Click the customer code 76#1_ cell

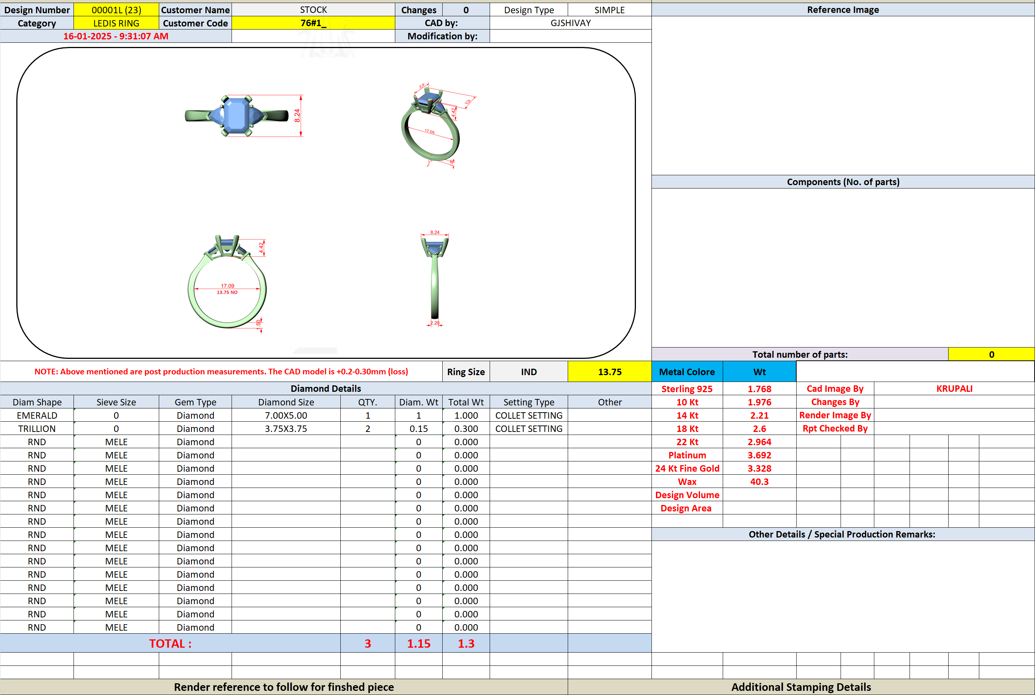point(313,23)
